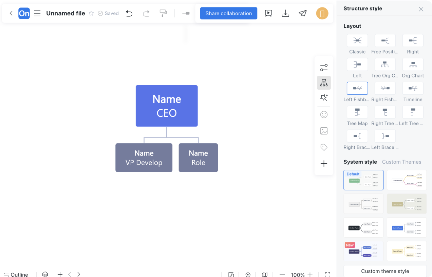
Task: Open the hamburger main menu
Action: click(x=37, y=14)
